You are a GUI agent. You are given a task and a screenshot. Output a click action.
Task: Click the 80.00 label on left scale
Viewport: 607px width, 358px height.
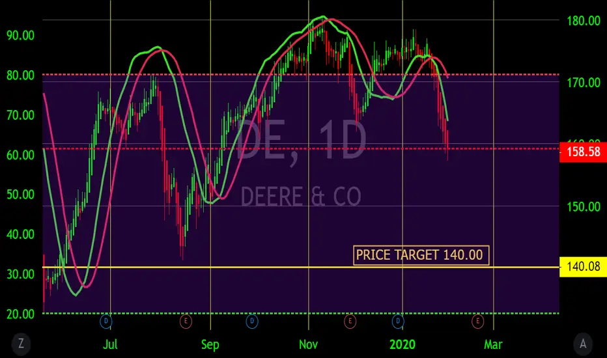pyautogui.click(x=21, y=75)
